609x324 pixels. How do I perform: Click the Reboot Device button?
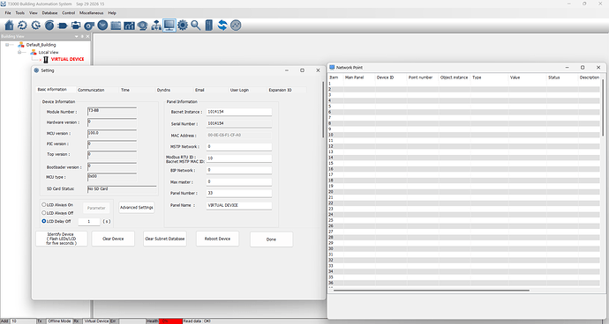click(217, 239)
